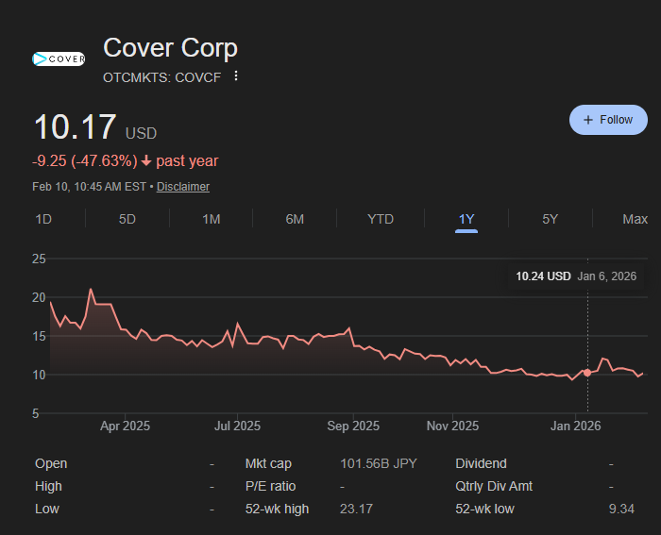Image resolution: width=661 pixels, height=535 pixels.
Task: Show the YTD chart range
Action: click(x=381, y=219)
